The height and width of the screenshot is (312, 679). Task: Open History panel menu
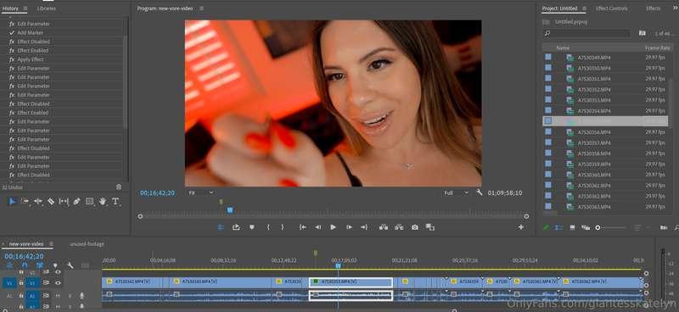click(25, 8)
